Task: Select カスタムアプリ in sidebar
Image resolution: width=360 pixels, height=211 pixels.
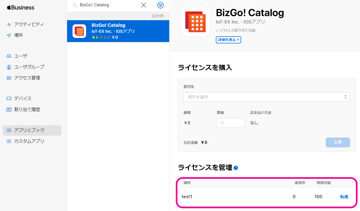Action: pyautogui.click(x=29, y=141)
